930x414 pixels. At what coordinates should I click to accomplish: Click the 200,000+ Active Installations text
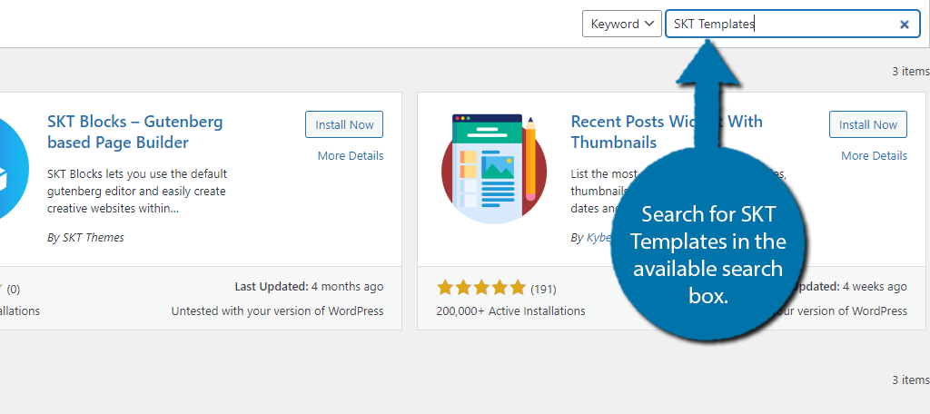tap(510, 310)
